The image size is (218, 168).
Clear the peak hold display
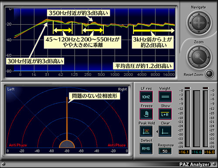click(165, 131)
